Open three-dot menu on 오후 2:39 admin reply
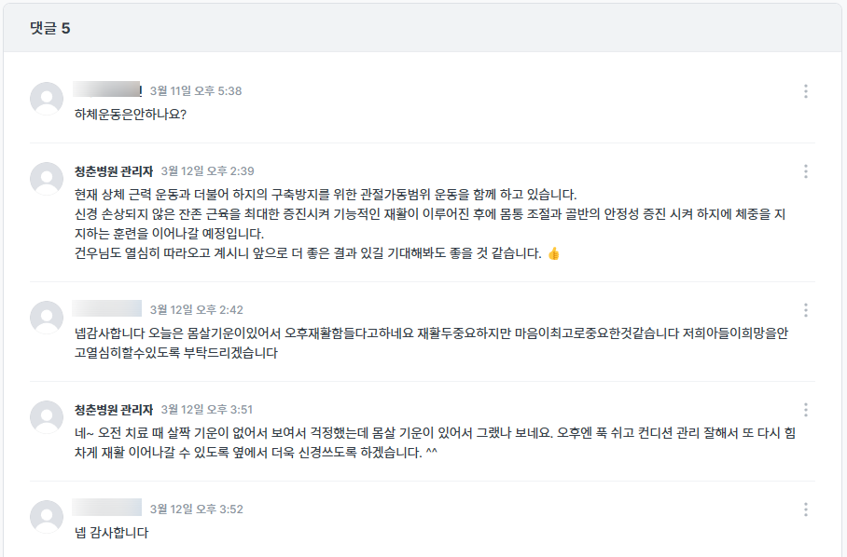The width and height of the screenshot is (847, 557). click(805, 171)
